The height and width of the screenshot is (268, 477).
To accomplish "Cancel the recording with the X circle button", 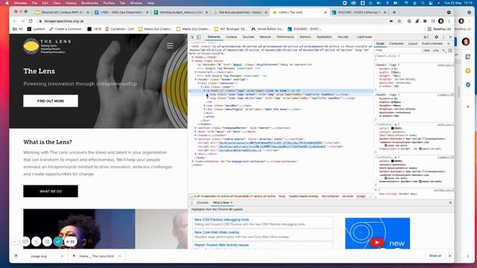I will [36, 241].
